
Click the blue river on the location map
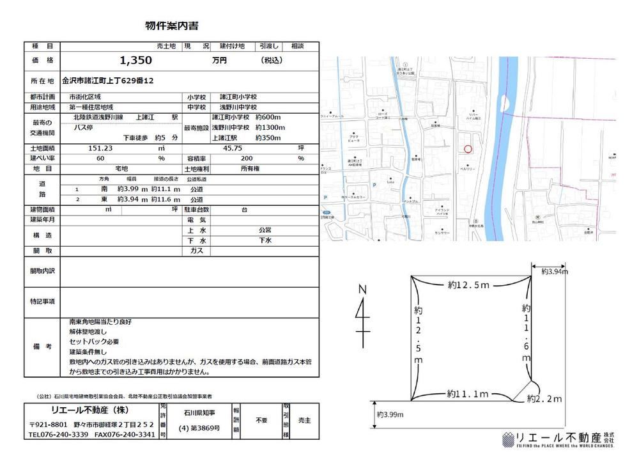(x=502, y=149)
